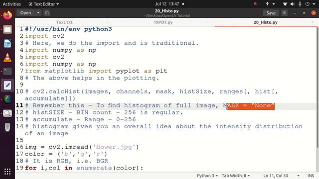Click the power icon in top bar
The height and width of the screenshot is (179, 319).
coord(308,4)
